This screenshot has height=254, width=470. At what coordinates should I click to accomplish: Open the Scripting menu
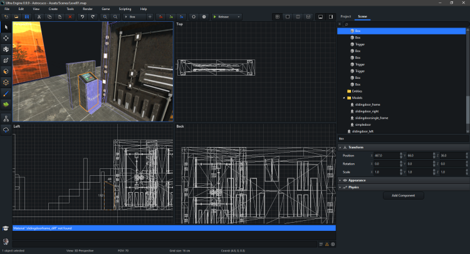click(x=125, y=9)
